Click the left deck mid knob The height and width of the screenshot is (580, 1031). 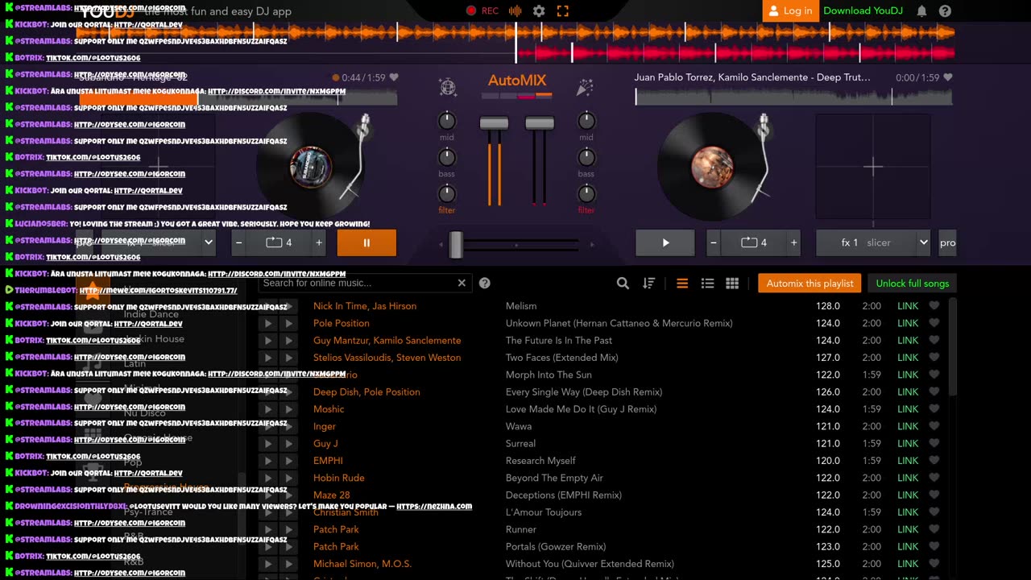[447, 121]
